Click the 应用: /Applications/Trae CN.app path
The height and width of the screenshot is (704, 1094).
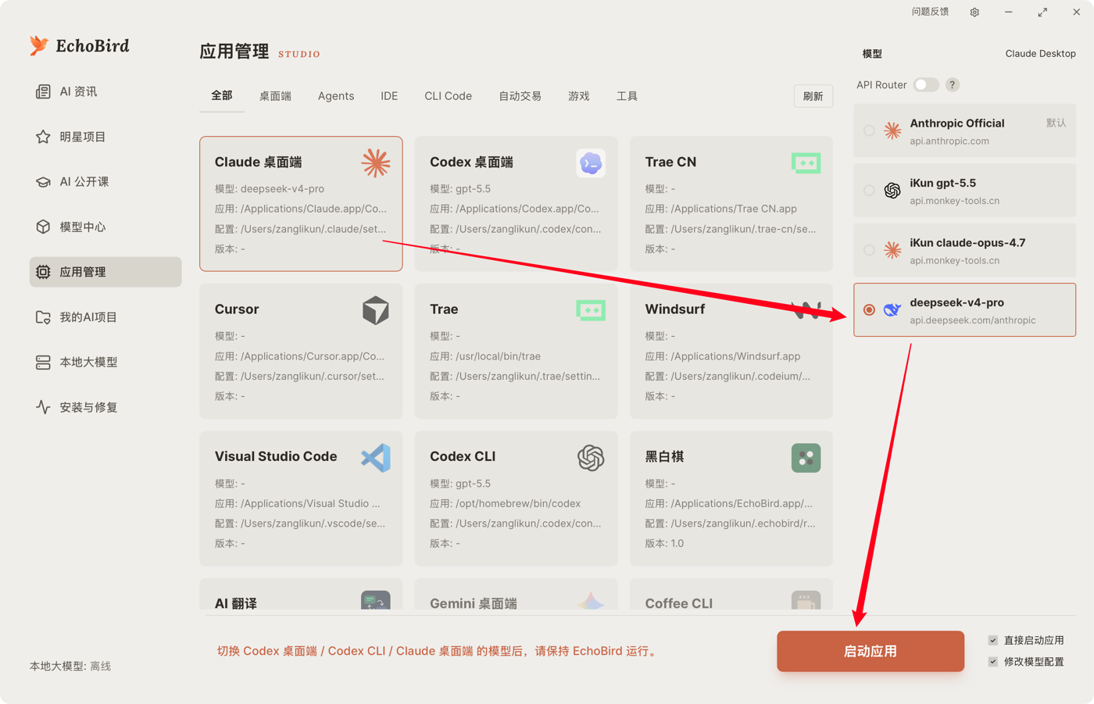pos(721,209)
